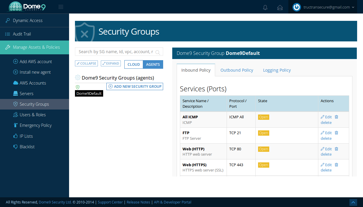
Task: Click the trash icon for All ICMP
Action: (x=337, y=117)
